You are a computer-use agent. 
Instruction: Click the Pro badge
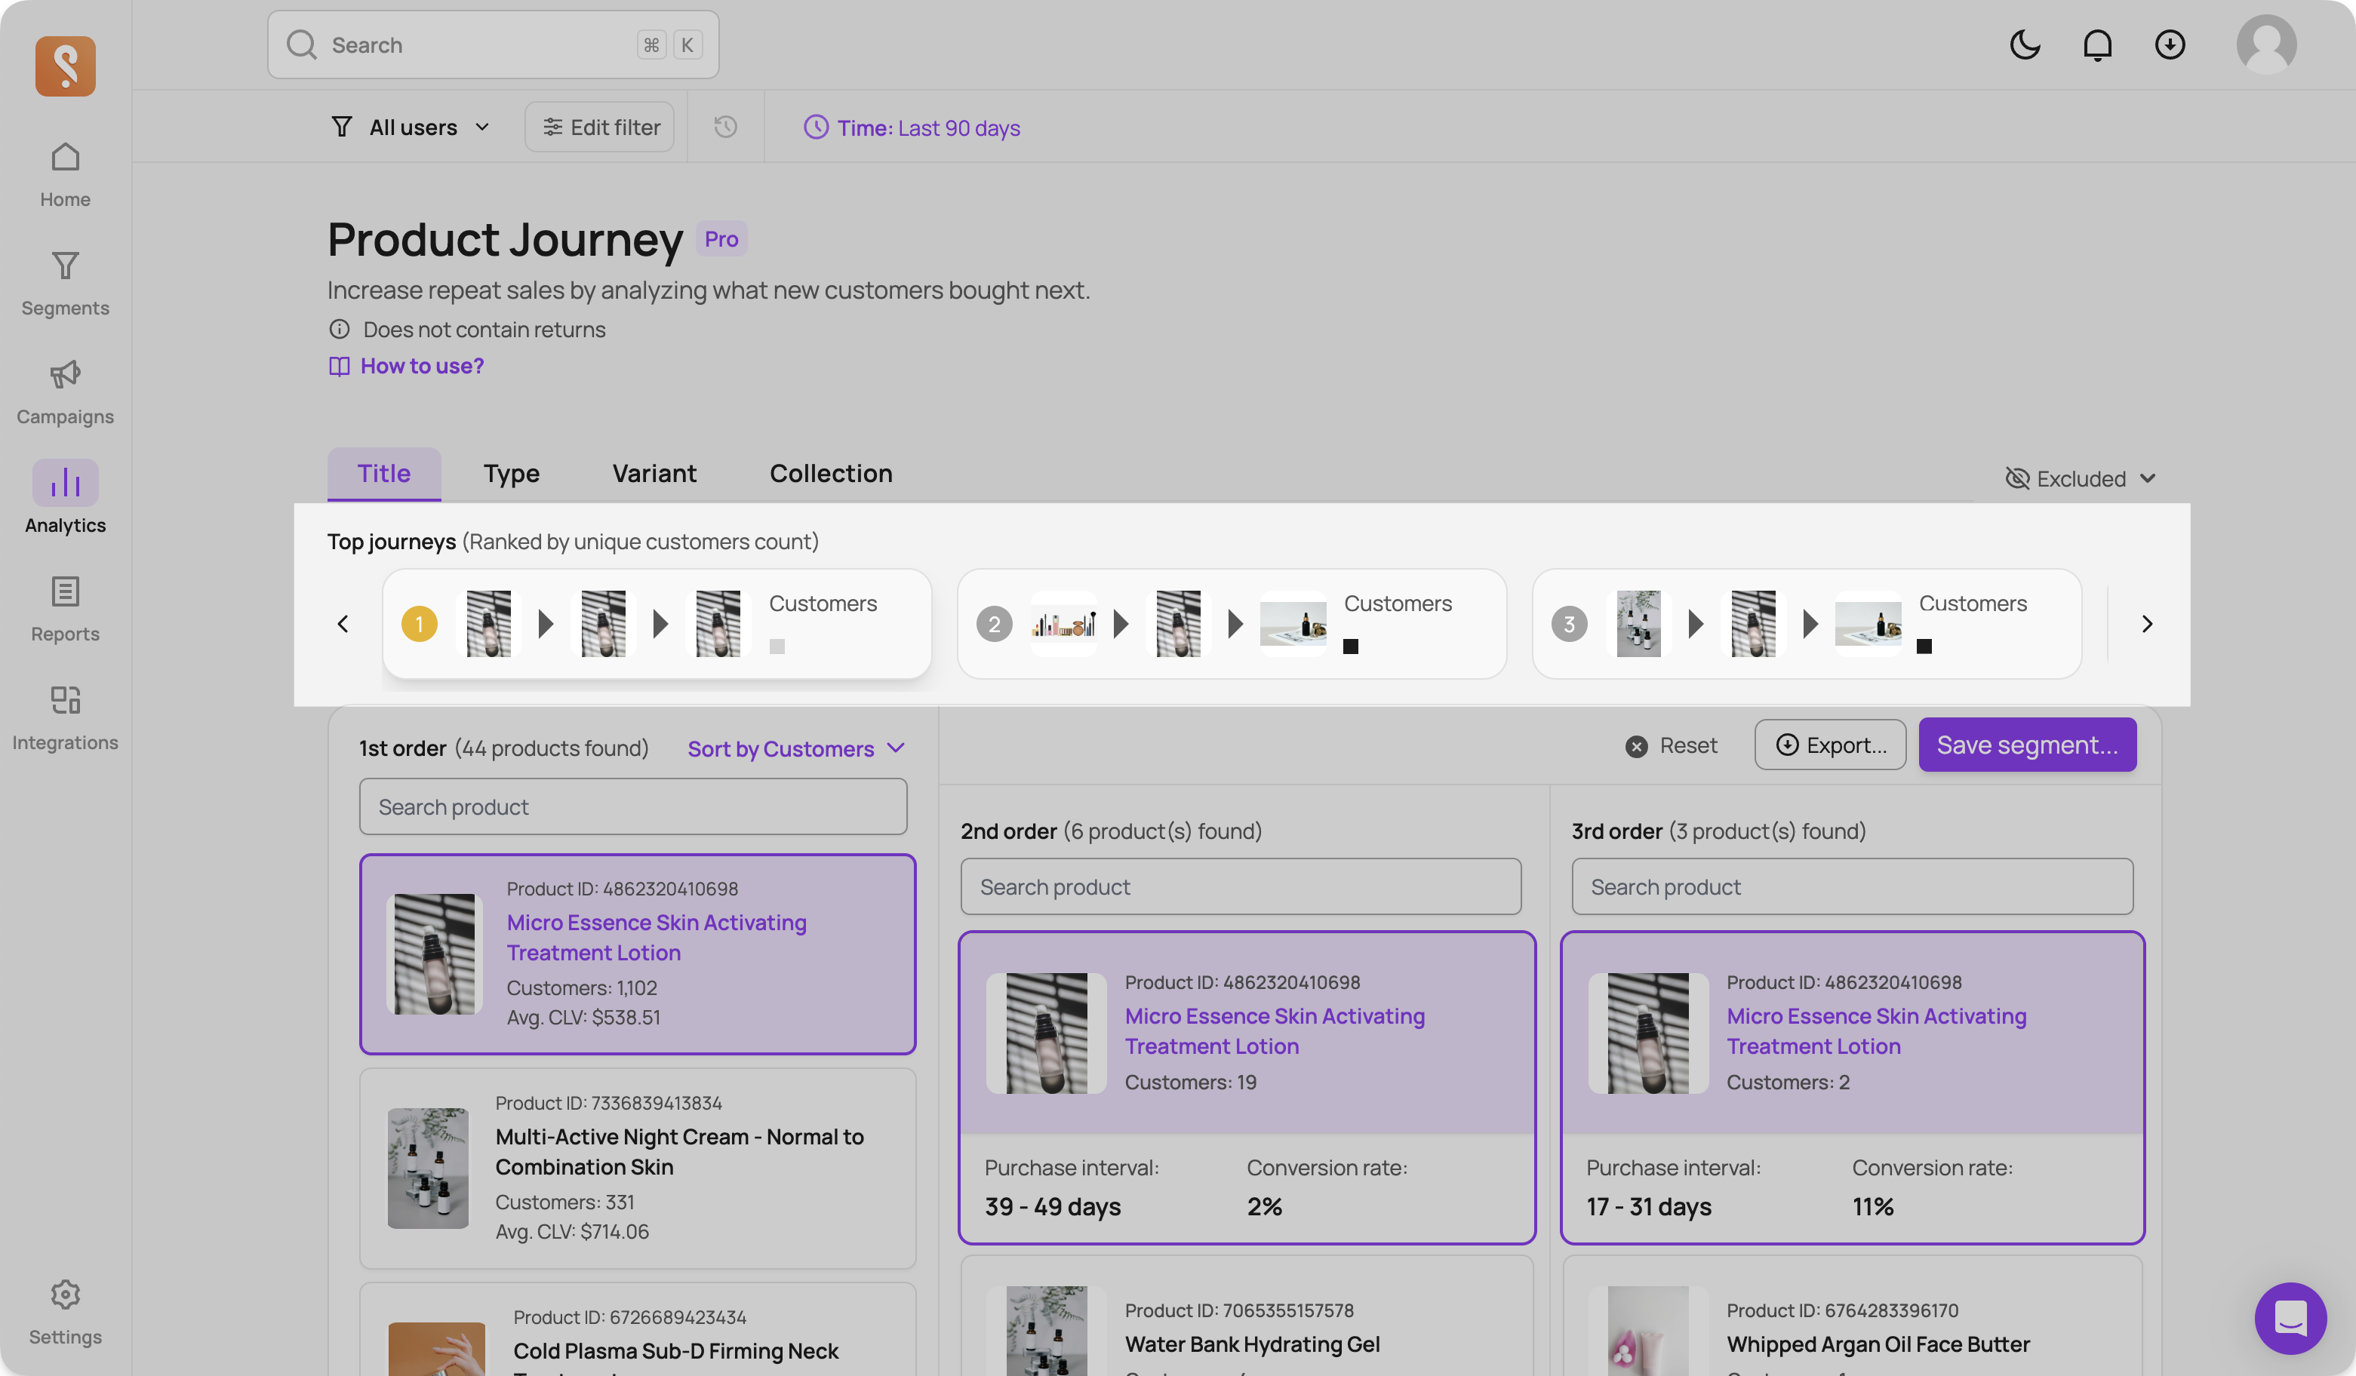click(x=721, y=239)
